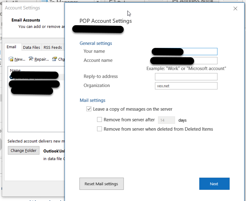This screenshot has height=201, width=246.
Task: Switch to the Data Files tab
Action: pyautogui.click(x=31, y=47)
